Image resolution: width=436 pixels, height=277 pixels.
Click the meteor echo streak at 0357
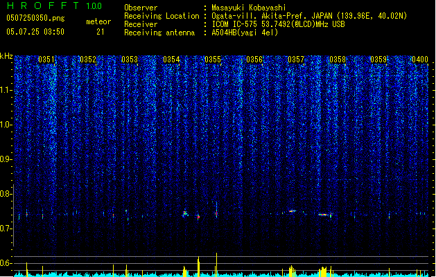pyautogui.click(x=292, y=211)
